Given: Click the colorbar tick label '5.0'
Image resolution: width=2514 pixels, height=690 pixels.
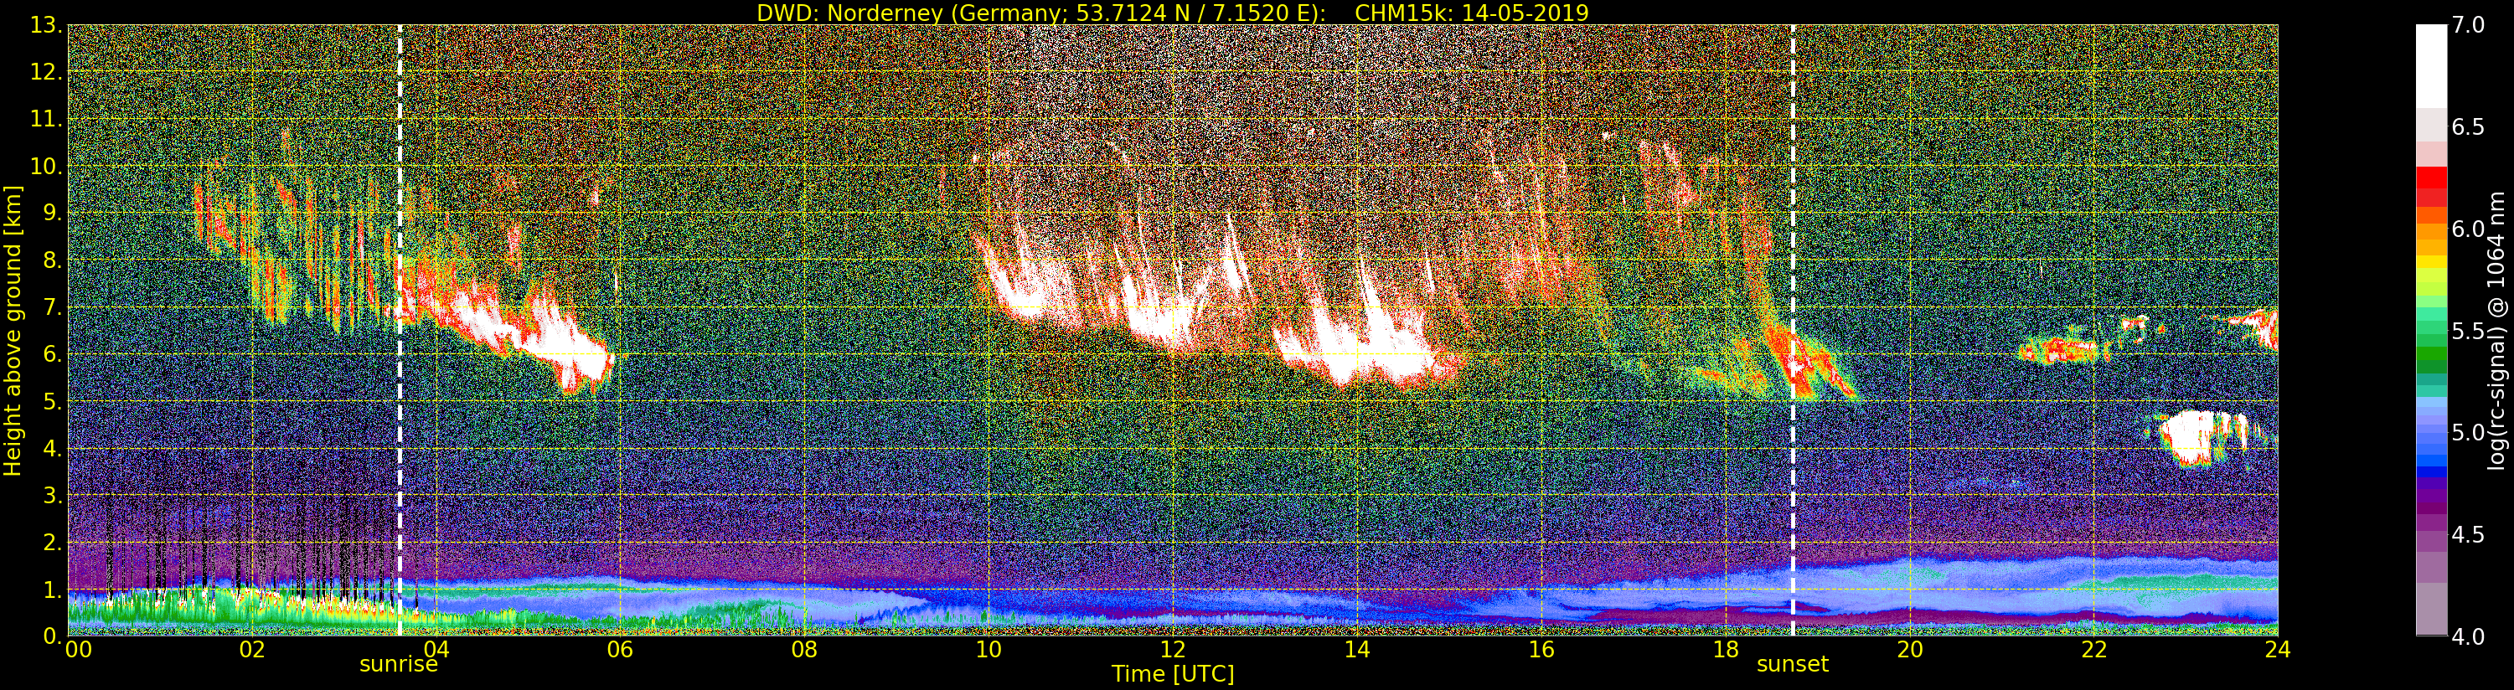Looking at the screenshot, I should 2468,432.
